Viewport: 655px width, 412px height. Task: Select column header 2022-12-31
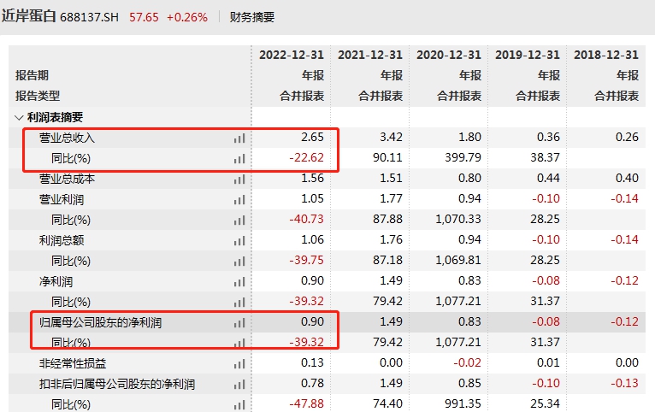tap(291, 55)
